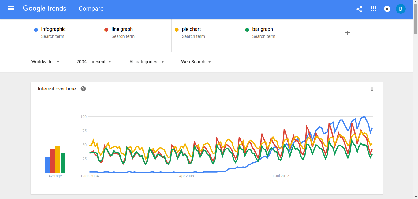Expand the All categories dropdown

click(147, 62)
